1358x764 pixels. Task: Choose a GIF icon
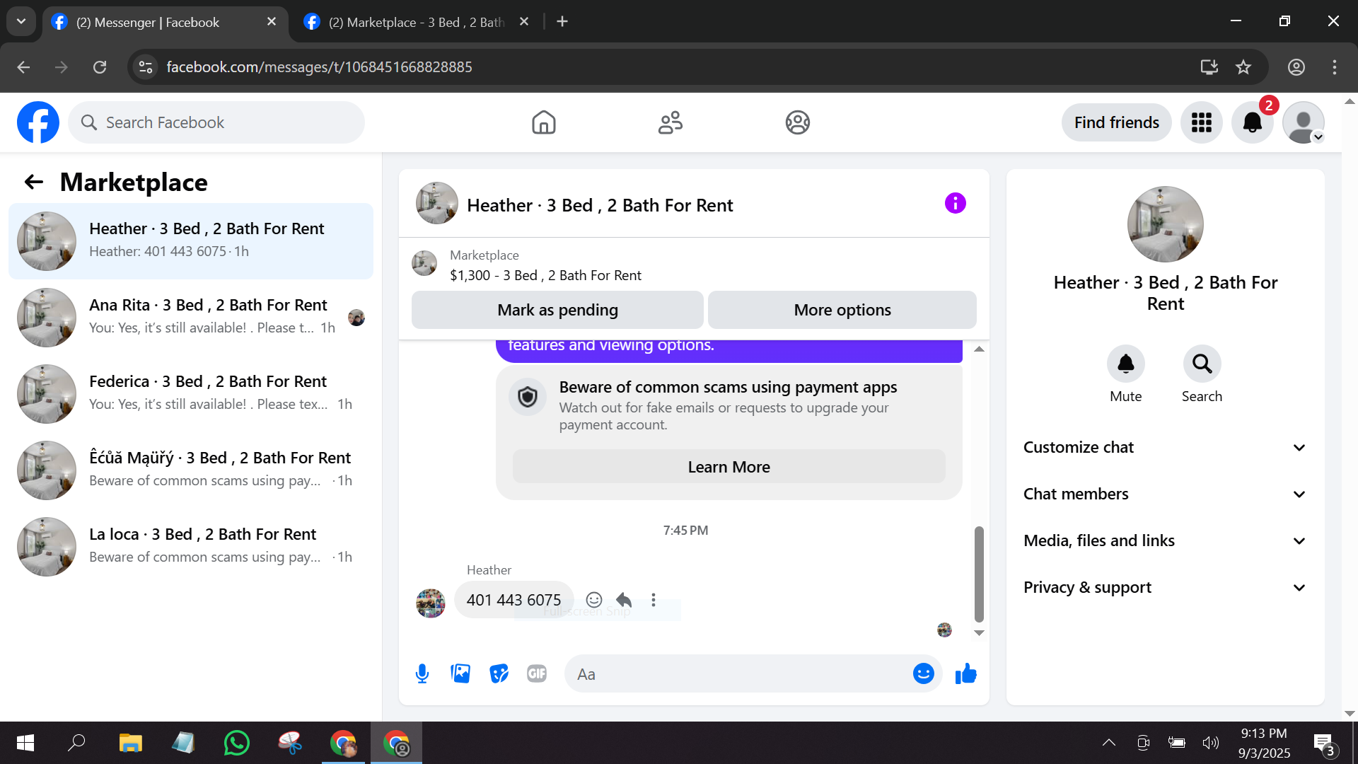click(x=537, y=673)
